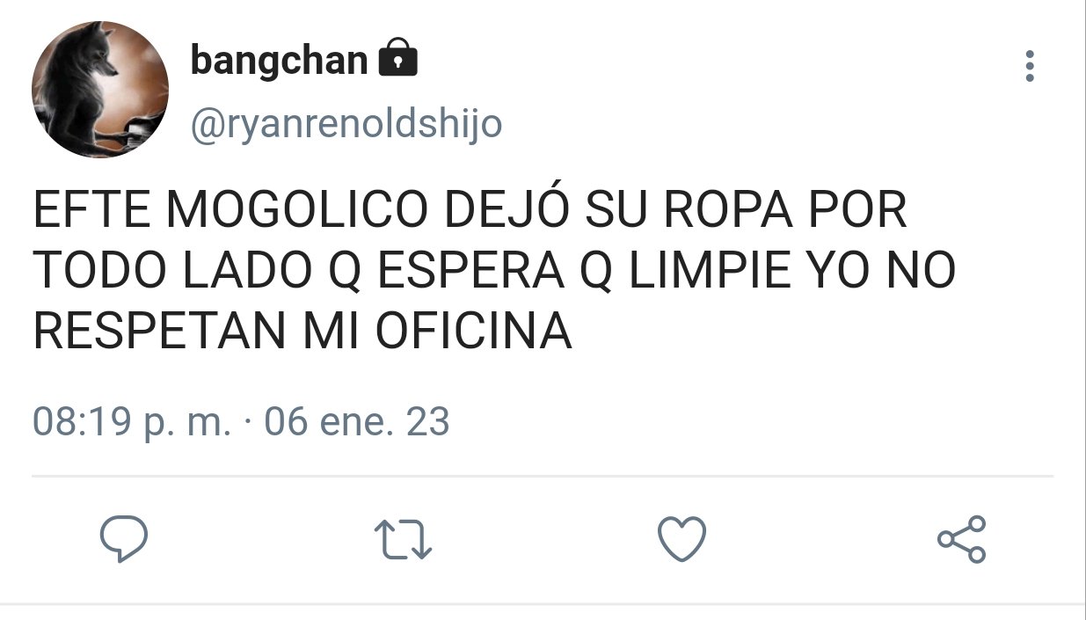Click the first tweet line starting with EFTE
The height and width of the screenshot is (620, 1086).
click(470, 212)
